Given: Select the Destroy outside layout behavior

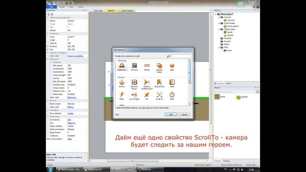Looking at the screenshot, I should click(147, 84).
